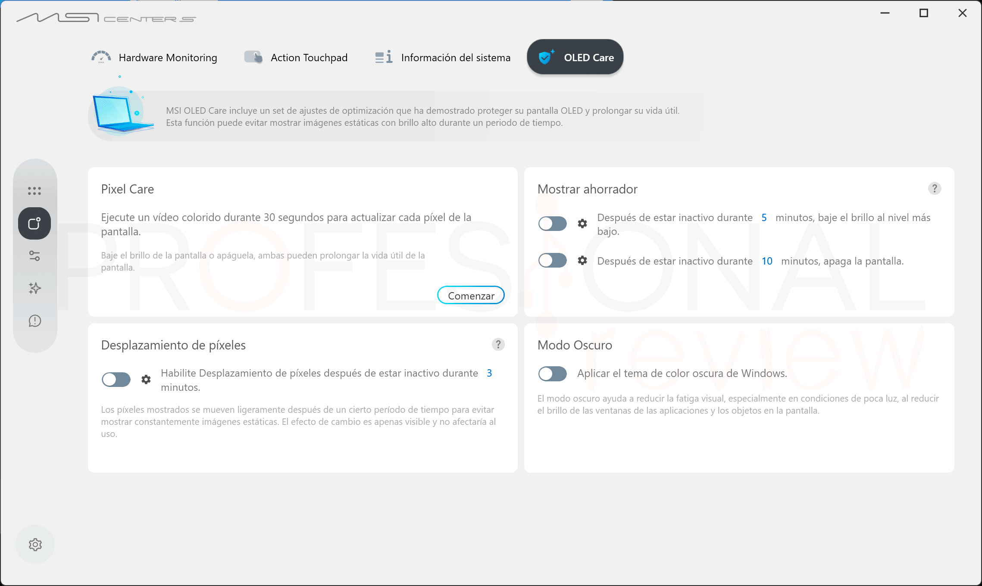The height and width of the screenshot is (586, 982).
Task: Click the Desplazamiento de píxeles heading
Action: [x=173, y=345]
